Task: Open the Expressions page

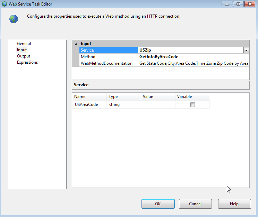Action: 27,62
